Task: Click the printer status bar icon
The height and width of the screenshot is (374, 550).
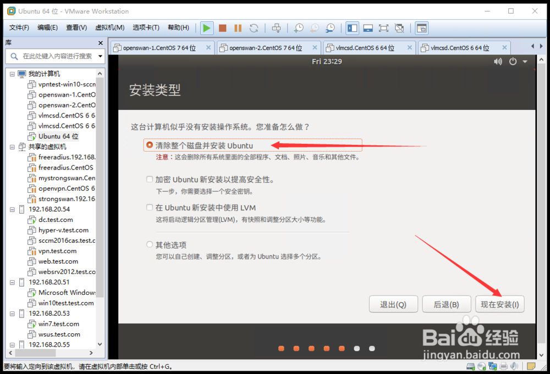Action: [504, 366]
